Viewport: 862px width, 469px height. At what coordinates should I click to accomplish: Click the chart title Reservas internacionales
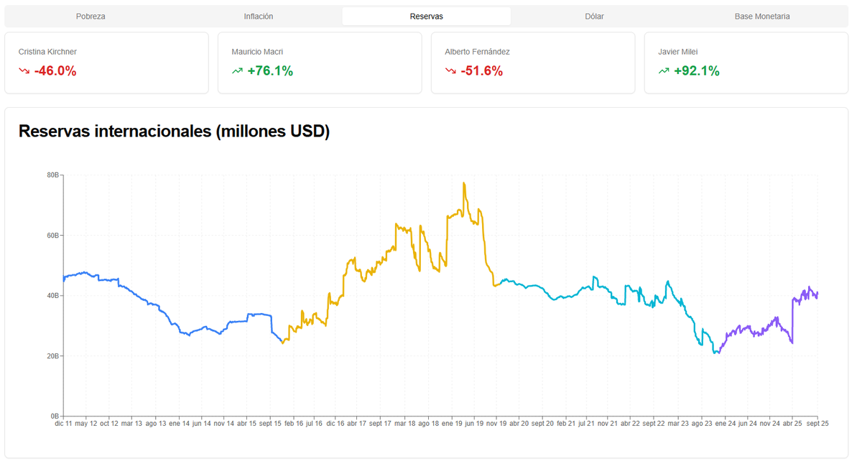click(x=174, y=131)
